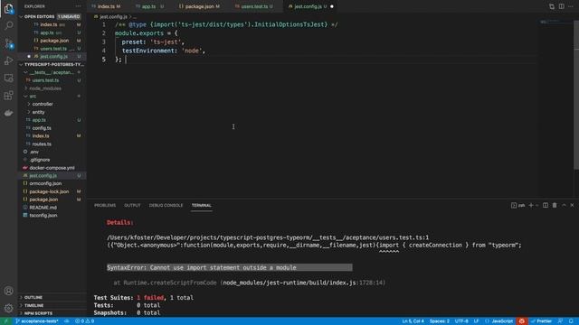The height and width of the screenshot is (325, 579).
Task: Select the Terminal panel tab
Action: [x=202, y=205]
